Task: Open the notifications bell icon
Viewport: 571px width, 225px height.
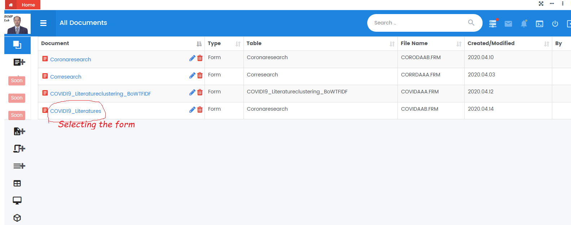Action: 524,24
